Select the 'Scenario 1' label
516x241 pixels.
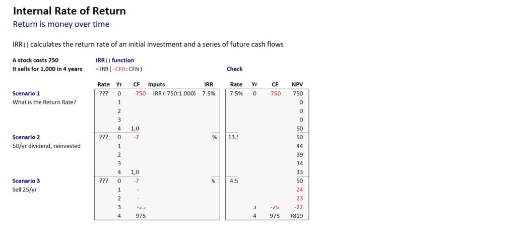point(26,93)
